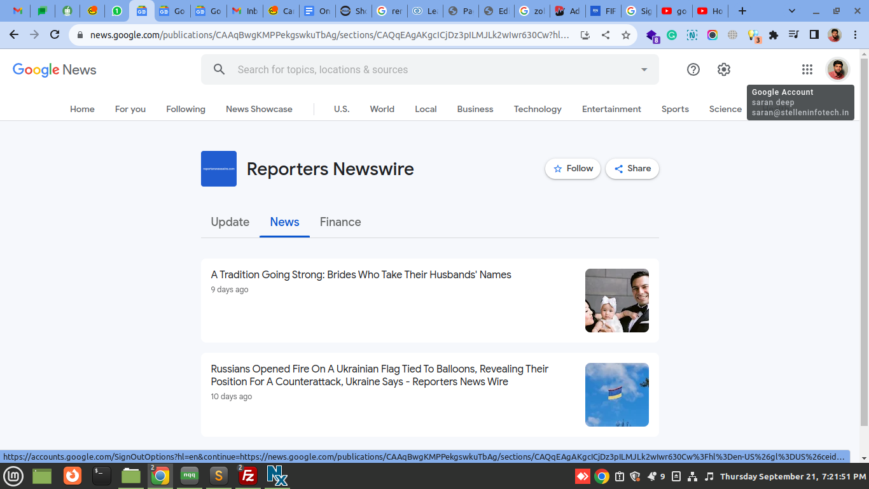The height and width of the screenshot is (489, 869).
Task: Open the Google apps grid
Action: click(807, 69)
